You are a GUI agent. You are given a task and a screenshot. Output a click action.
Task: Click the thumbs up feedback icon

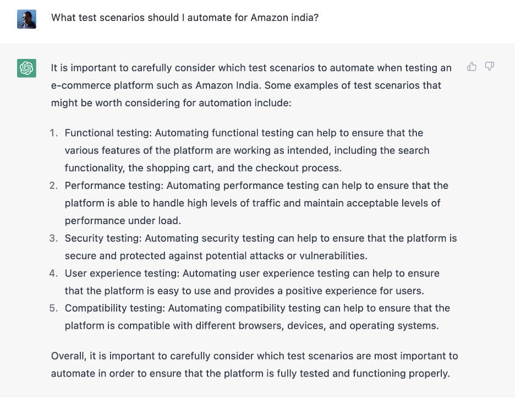click(472, 67)
